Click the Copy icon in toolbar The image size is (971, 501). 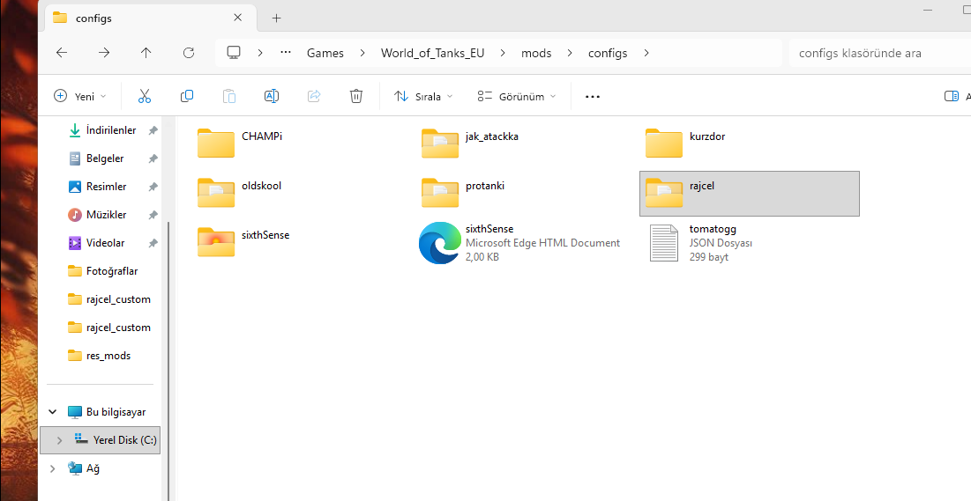click(x=187, y=96)
